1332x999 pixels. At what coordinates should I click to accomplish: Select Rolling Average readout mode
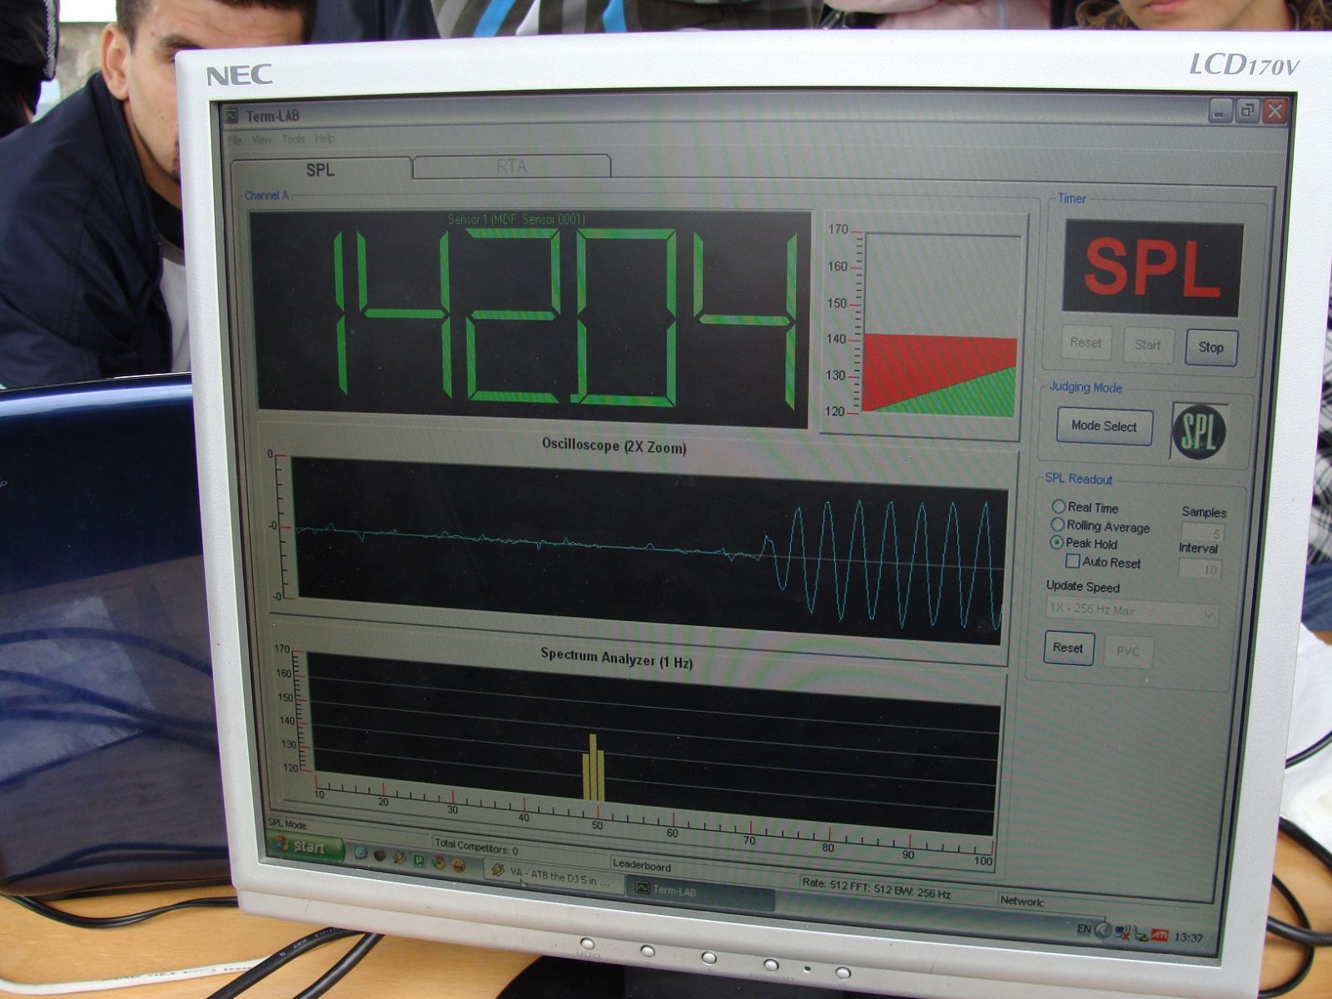pos(1057,524)
